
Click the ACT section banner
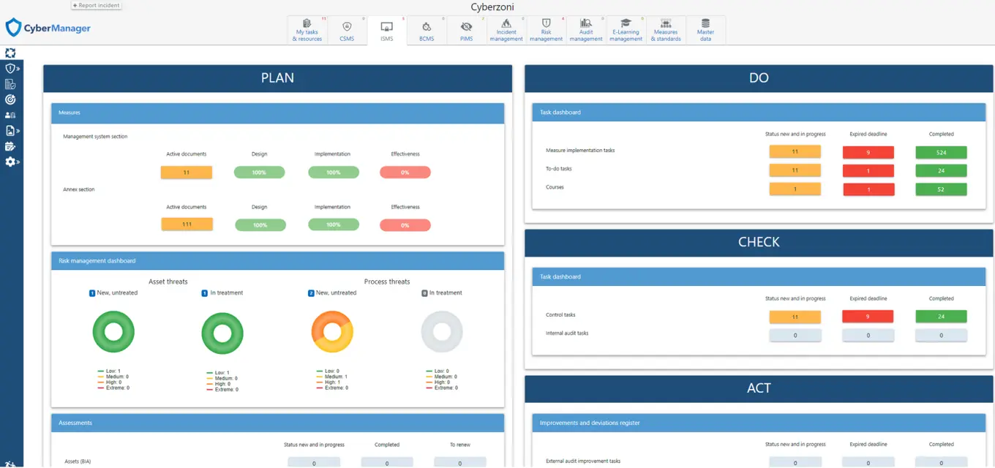pyautogui.click(x=759, y=388)
